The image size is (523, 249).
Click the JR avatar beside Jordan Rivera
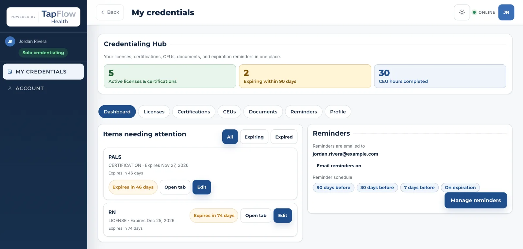(10, 41)
